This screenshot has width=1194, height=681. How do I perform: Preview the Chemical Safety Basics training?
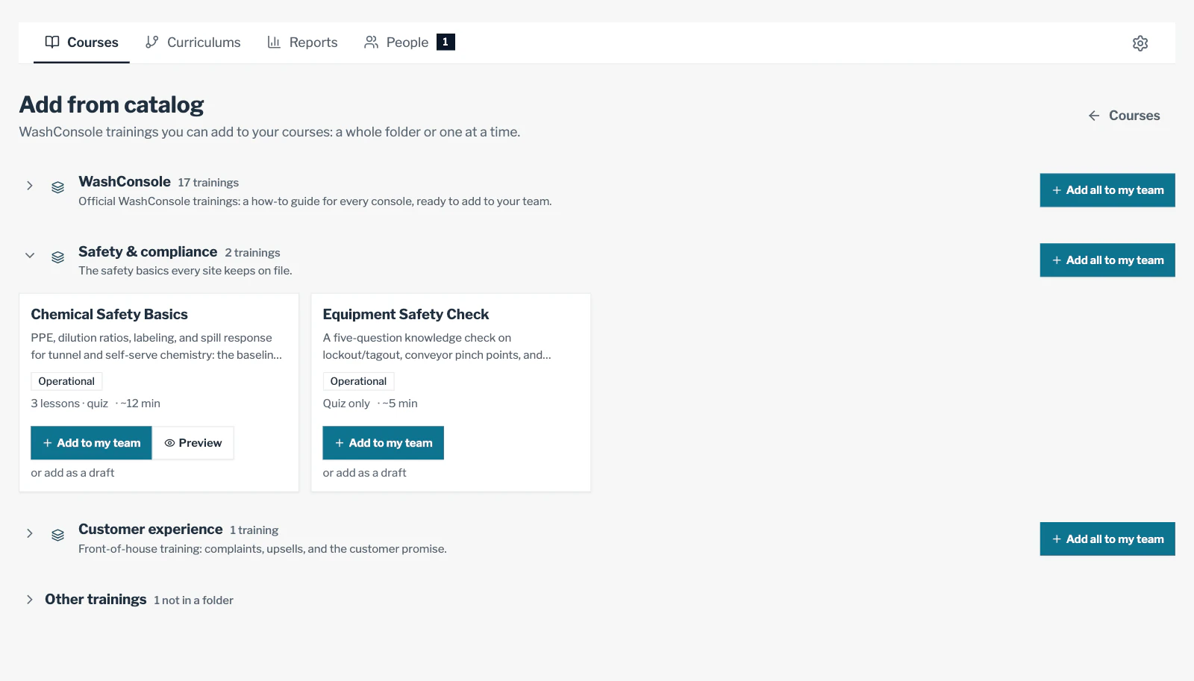click(193, 443)
